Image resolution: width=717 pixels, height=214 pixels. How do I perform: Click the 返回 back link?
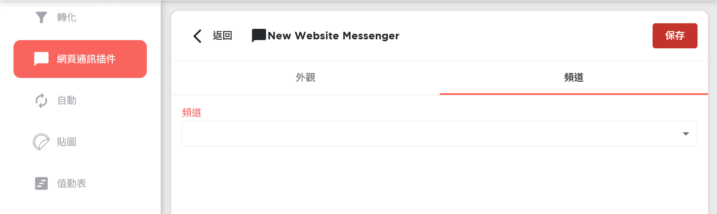pyautogui.click(x=223, y=36)
